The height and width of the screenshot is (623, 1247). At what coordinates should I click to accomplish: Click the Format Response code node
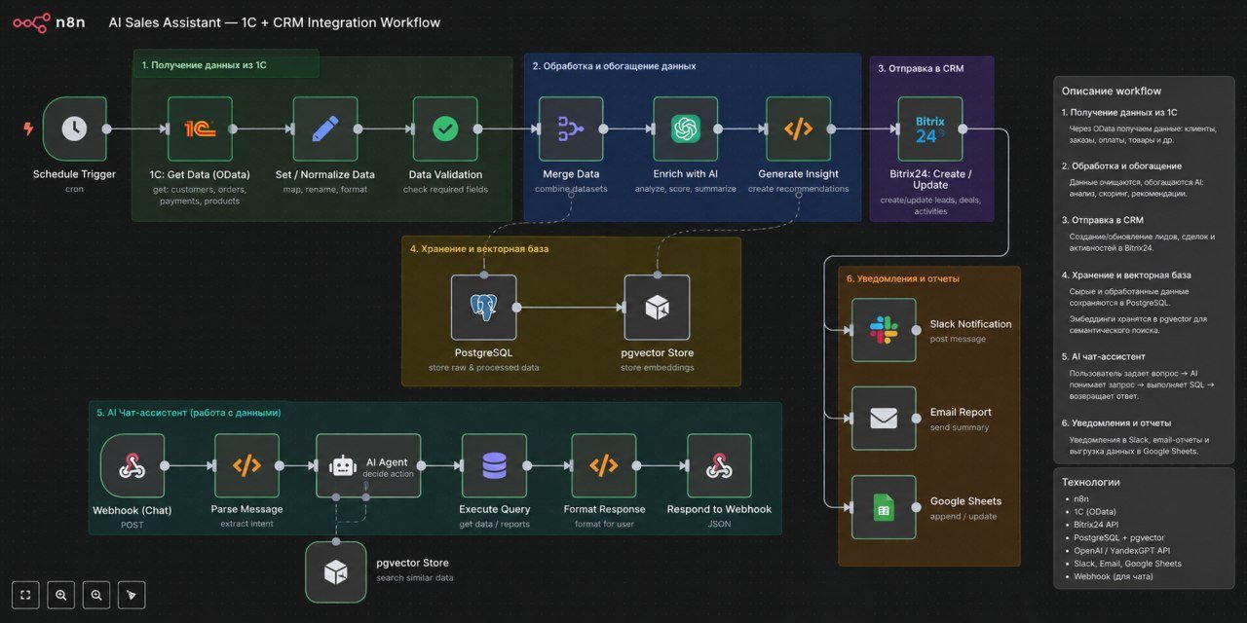pos(604,465)
